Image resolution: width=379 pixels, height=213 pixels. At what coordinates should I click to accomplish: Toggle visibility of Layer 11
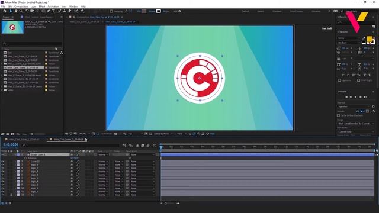(2, 162)
